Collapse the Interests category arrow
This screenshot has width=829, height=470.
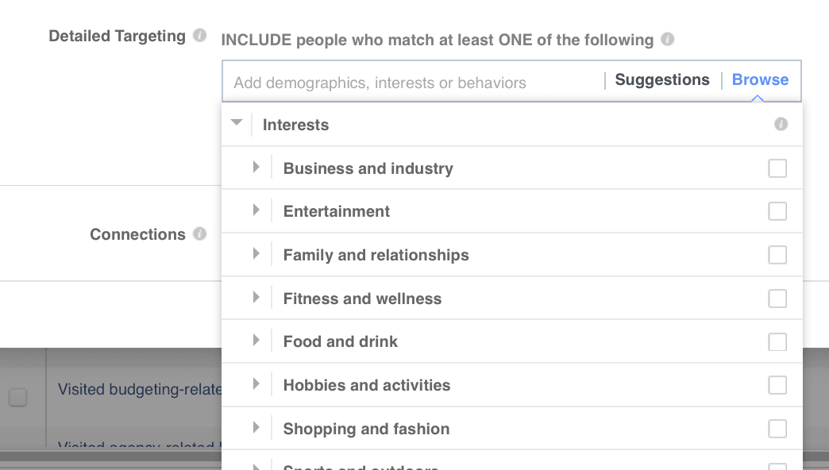[236, 123]
